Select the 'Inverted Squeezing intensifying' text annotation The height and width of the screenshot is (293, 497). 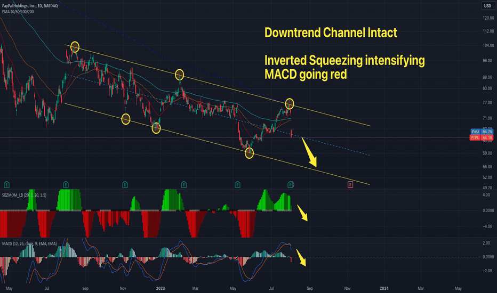point(344,60)
